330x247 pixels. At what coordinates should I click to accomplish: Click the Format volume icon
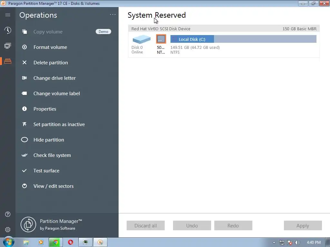(24, 47)
